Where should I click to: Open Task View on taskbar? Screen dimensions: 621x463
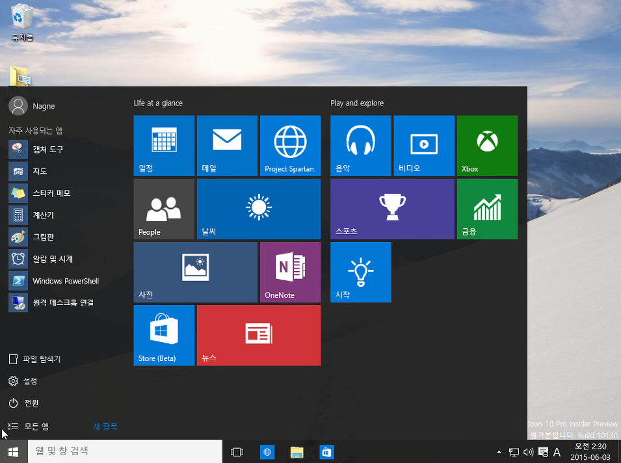click(237, 452)
